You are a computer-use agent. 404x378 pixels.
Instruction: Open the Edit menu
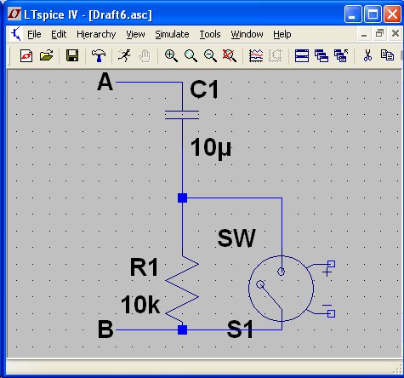tap(59, 34)
